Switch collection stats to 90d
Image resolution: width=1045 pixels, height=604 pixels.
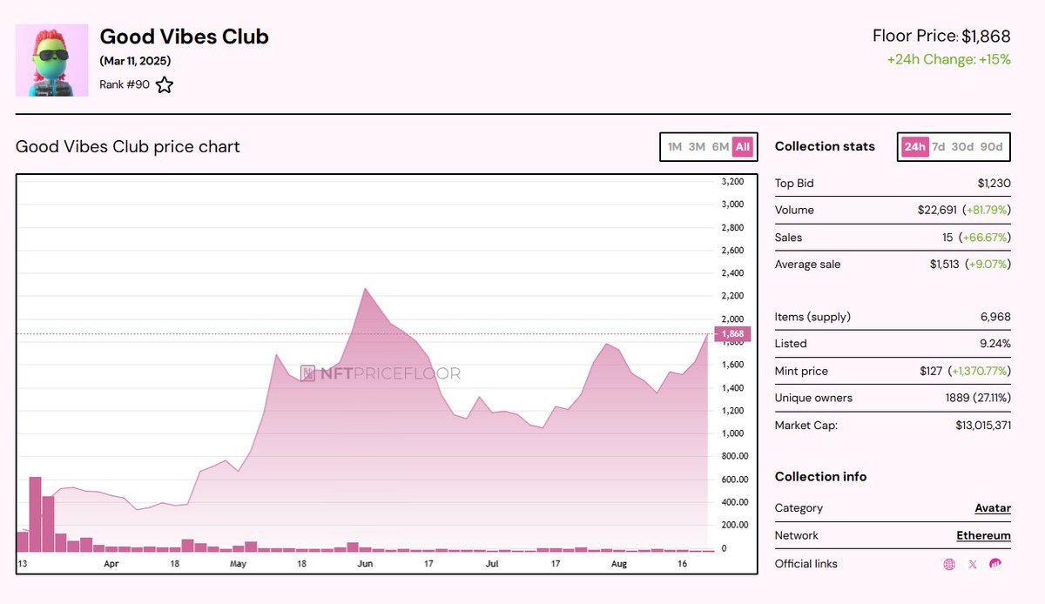(991, 147)
